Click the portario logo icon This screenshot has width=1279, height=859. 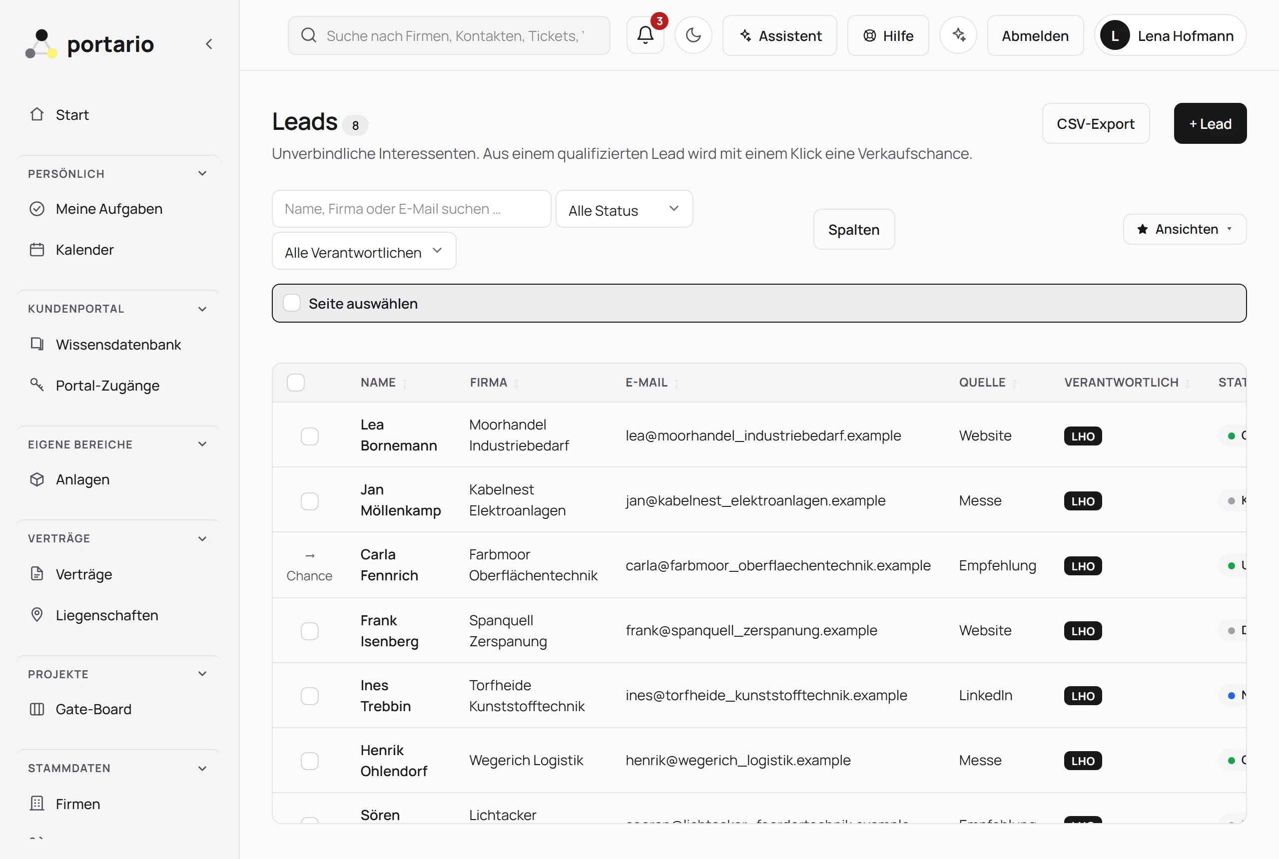[41, 44]
